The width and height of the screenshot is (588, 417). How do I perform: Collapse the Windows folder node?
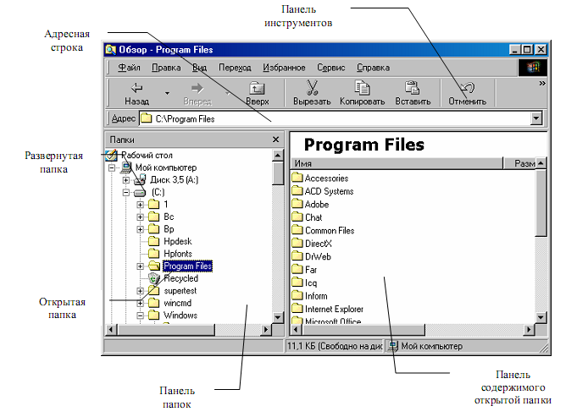pyautogui.click(x=140, y=315)
